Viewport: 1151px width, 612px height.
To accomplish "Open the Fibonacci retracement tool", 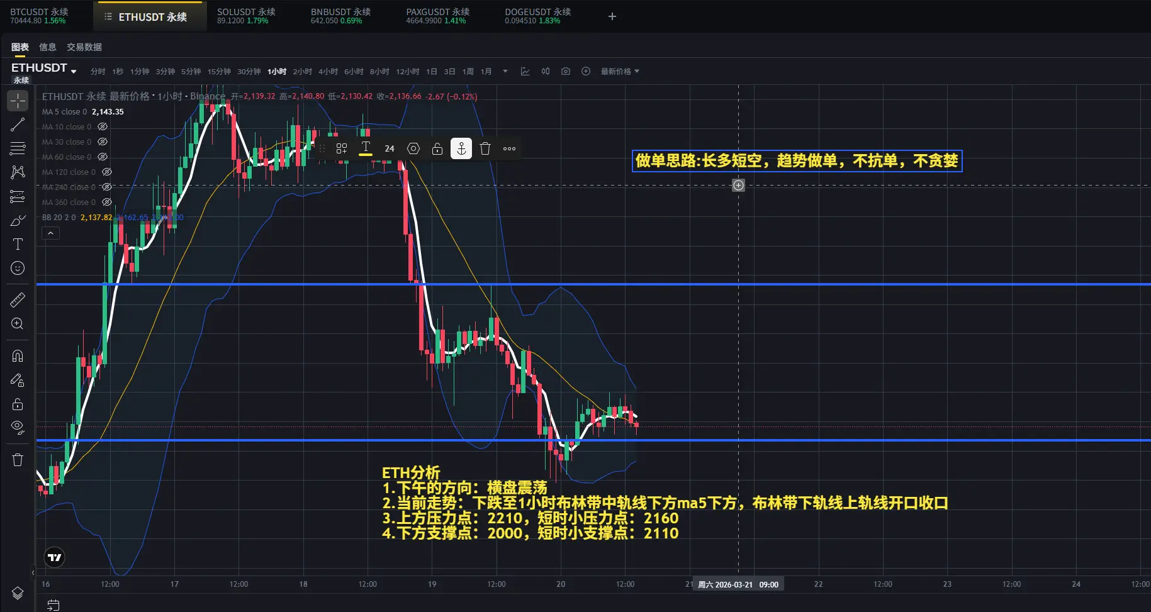I will [x=18, y=148].
